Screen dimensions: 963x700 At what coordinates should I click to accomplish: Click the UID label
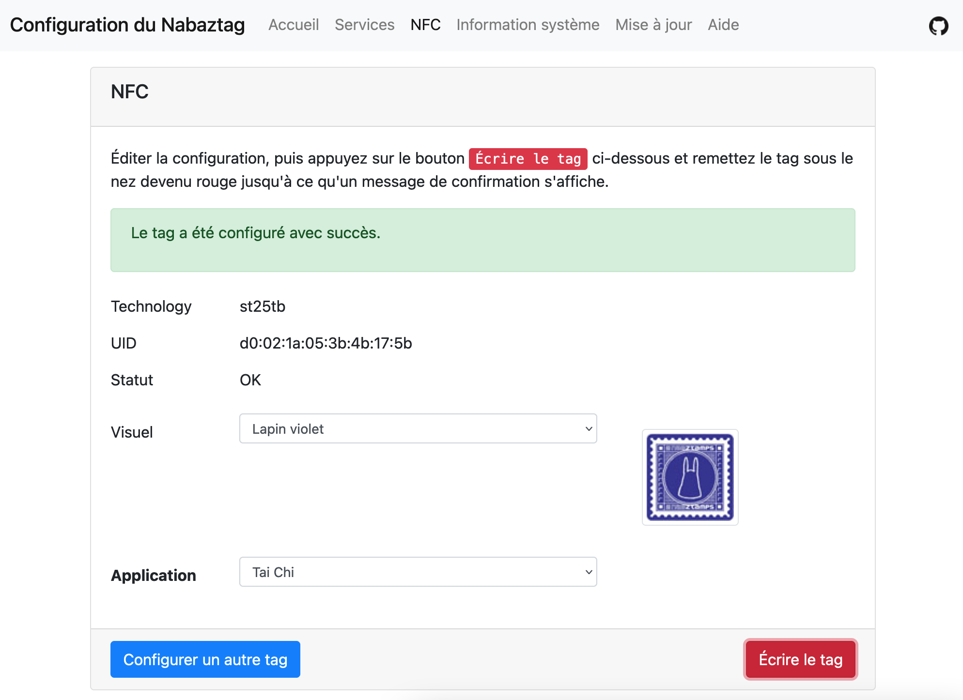124,343
